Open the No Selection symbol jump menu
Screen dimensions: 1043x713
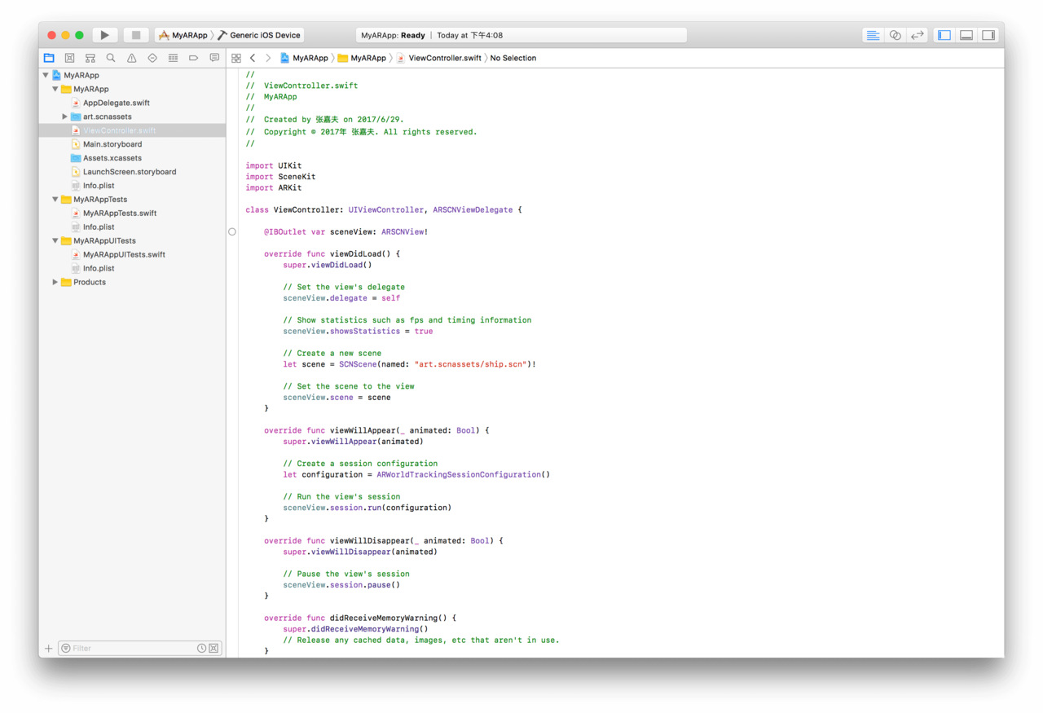coord(513,58)
